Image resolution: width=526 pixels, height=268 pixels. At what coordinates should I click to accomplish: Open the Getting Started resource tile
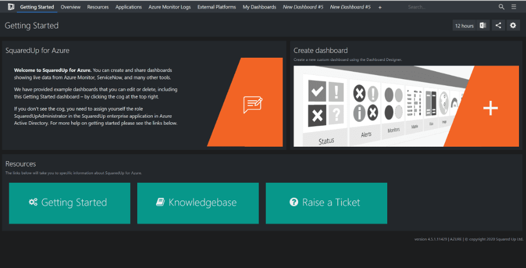tap(70, 203)
